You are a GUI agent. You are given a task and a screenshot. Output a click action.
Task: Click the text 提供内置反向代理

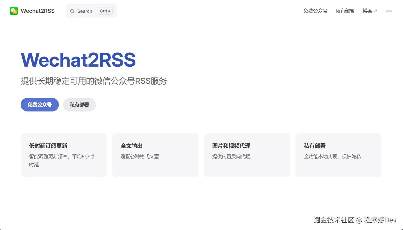(x=231, y=157)
